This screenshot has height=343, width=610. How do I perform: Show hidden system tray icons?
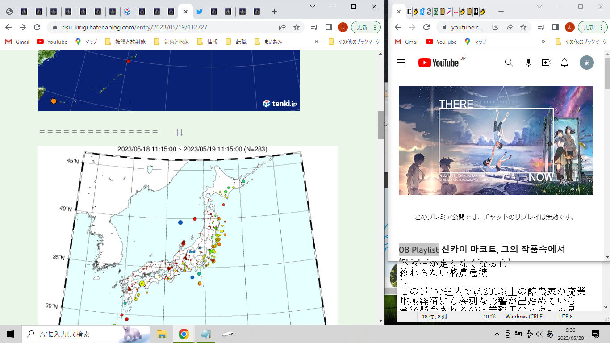pos(497,334)
